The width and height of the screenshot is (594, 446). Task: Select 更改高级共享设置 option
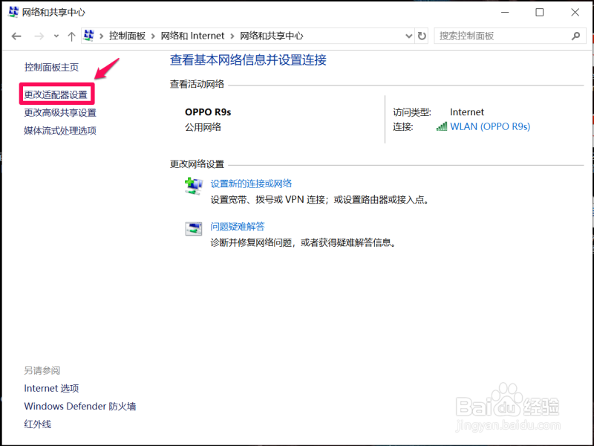(59, 112)
